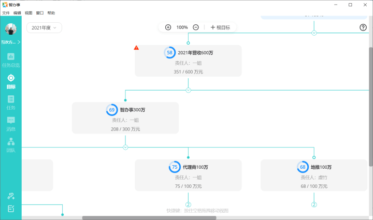Open the 任务总览 overview in sidebar

(x=11, y=61)
